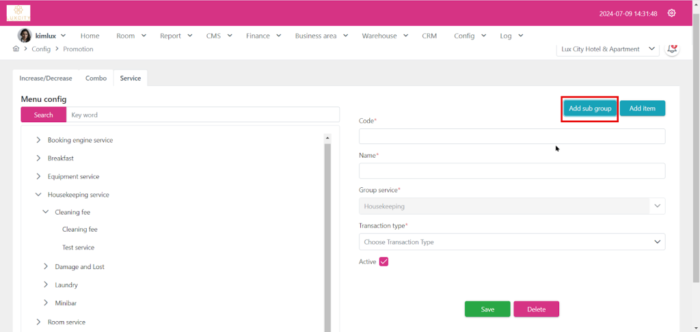The image size is (700, 332).
Task: Switch to the Increase/Decrease tab
Action: tap(46, 79)
